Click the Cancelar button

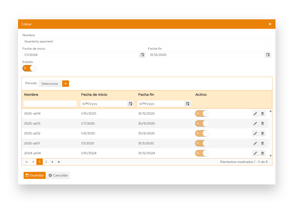pyautogui.click(x=58, y=176)
